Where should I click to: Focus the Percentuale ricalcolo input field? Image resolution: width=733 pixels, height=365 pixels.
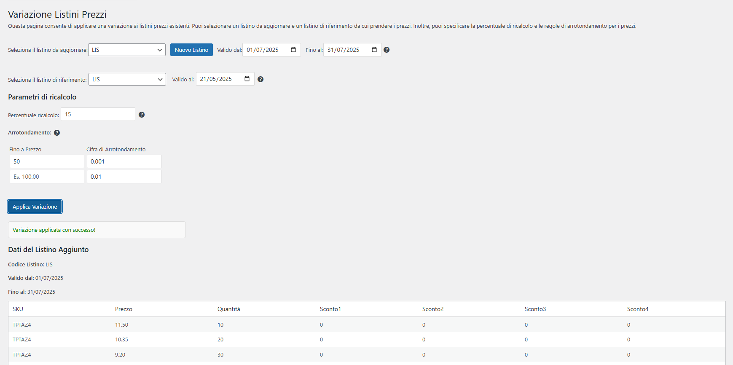(98, 114)
